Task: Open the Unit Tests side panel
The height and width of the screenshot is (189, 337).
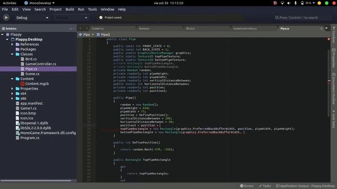Action: point(333,119)
